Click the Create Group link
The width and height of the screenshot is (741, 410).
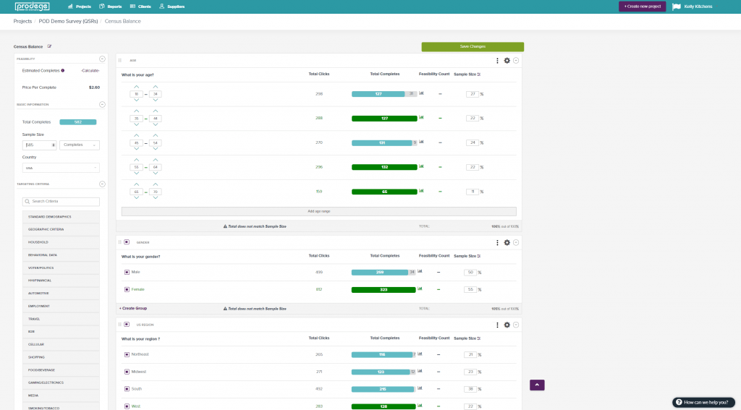[133, 309]
